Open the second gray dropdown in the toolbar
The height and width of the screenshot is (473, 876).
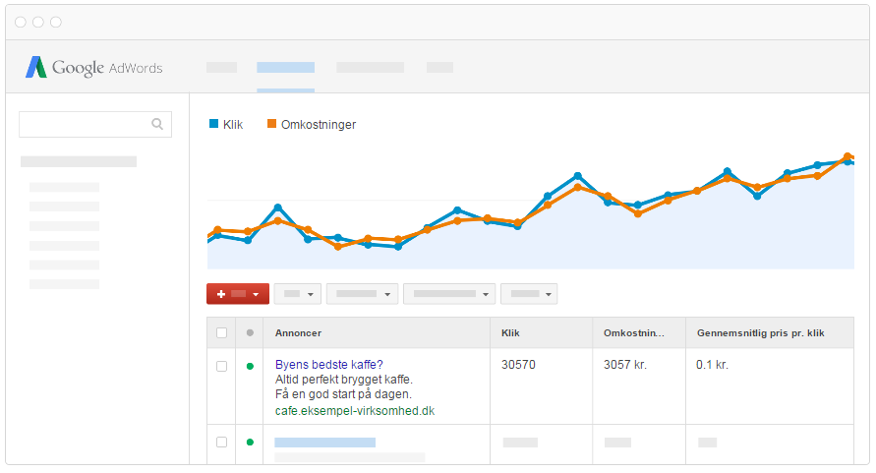362,293
